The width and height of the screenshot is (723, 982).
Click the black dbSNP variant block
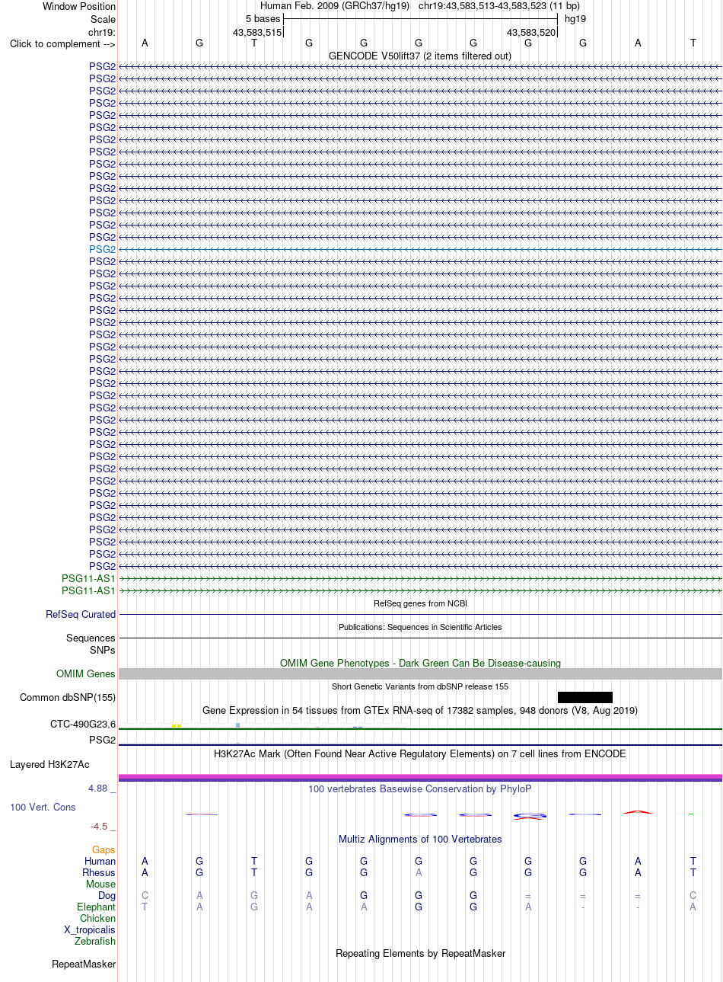(585, 697)
